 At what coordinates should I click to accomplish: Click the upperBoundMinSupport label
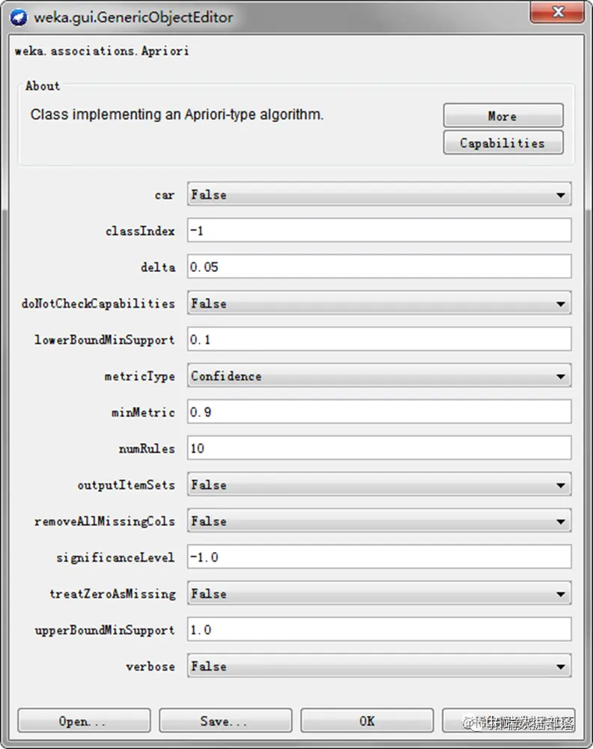point(105,631)
